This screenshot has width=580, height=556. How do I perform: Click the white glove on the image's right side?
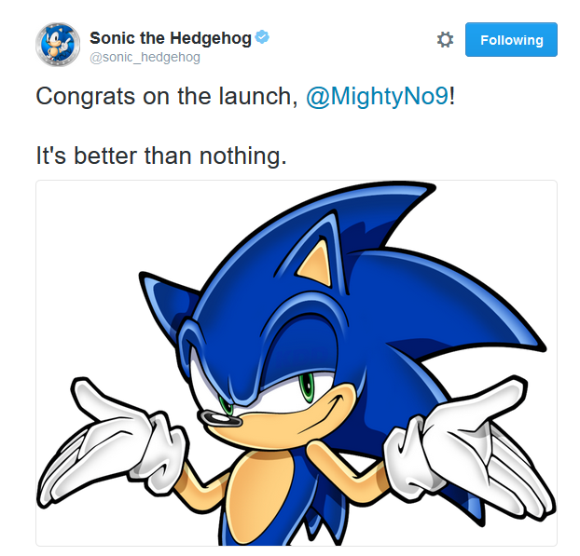click(457, 448)
